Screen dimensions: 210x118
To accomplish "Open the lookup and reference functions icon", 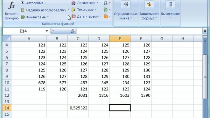I will click(x=106, y=3).
